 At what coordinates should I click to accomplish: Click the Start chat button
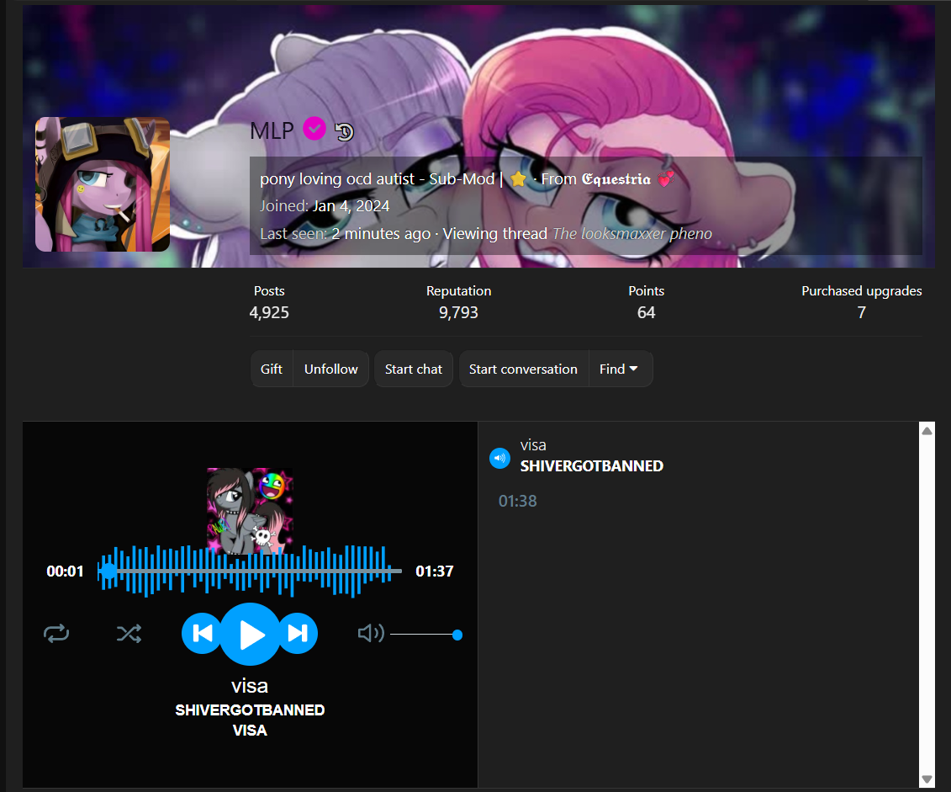pyautogui.click(x=414, y=369)
